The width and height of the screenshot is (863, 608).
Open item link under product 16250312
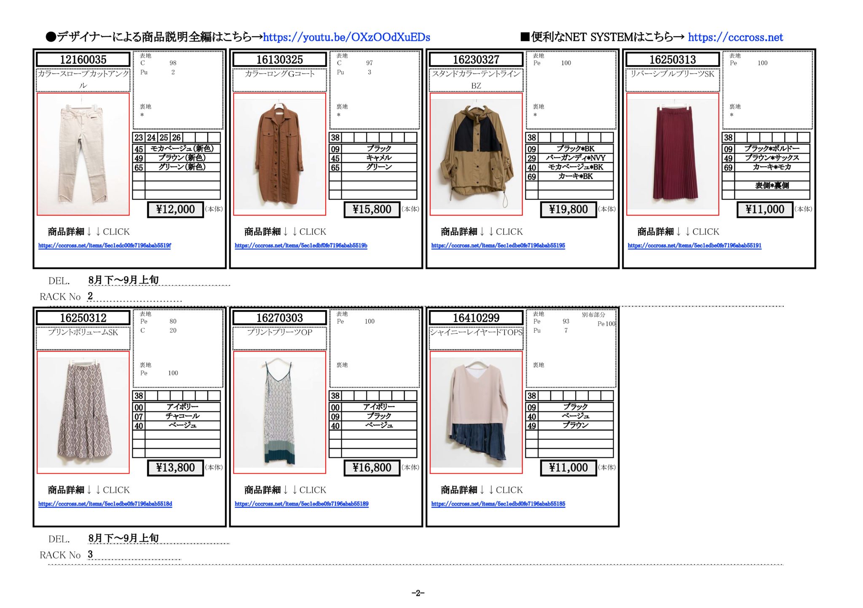click(105, 504)
